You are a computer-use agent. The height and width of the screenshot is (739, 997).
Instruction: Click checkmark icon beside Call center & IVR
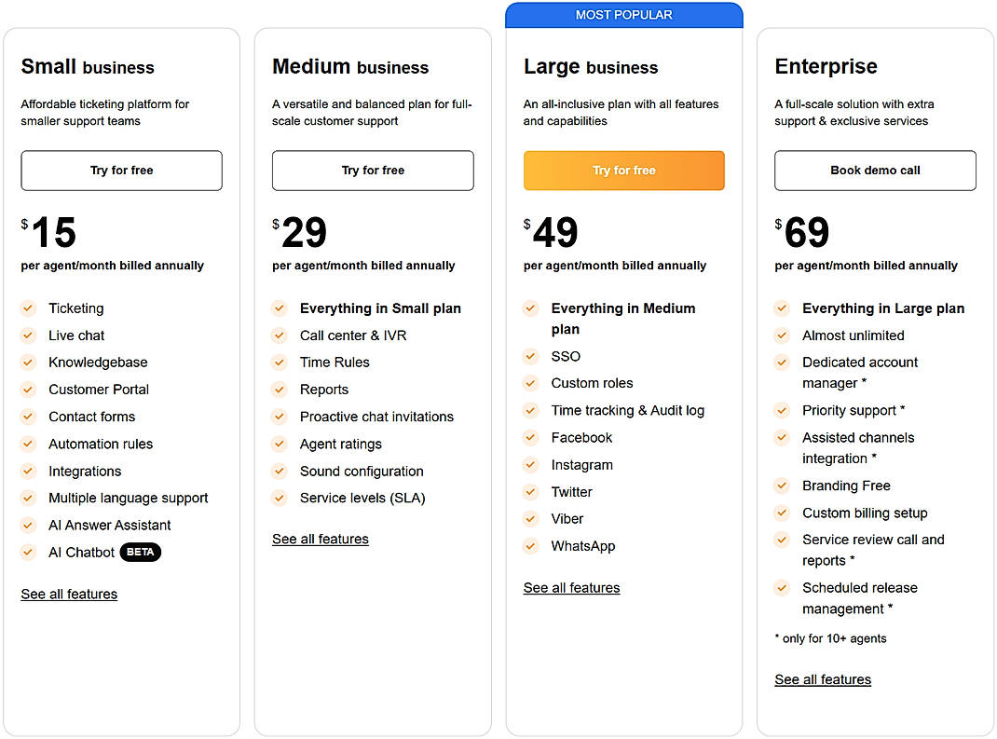(x=280, y=335)
